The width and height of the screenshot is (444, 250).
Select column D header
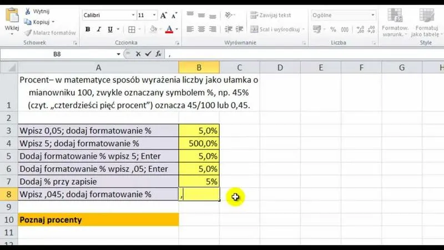(x=280, y=68)
